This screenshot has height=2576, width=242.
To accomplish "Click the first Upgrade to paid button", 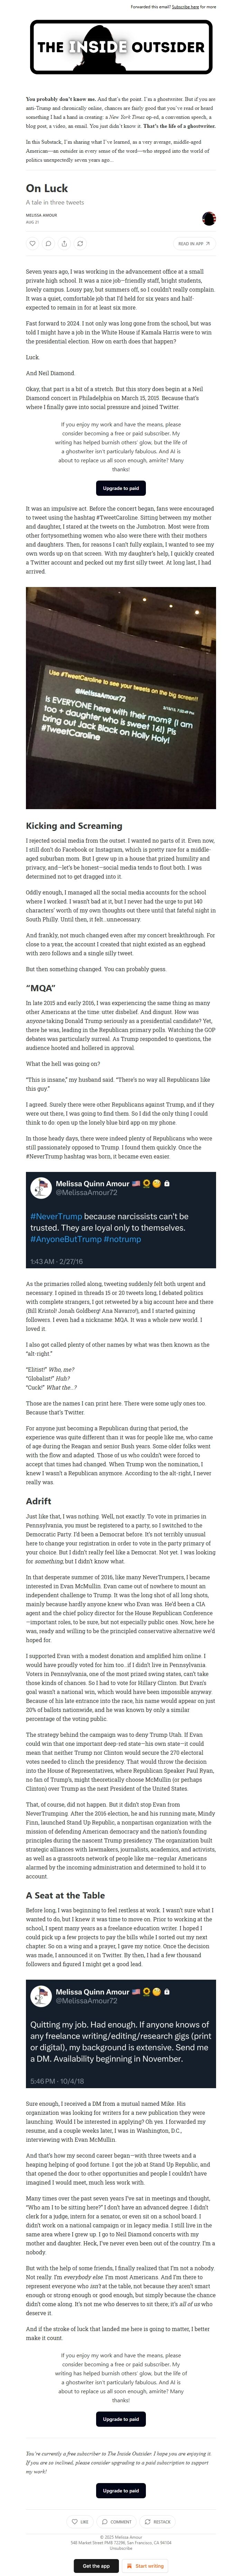I will pos(121,488).
